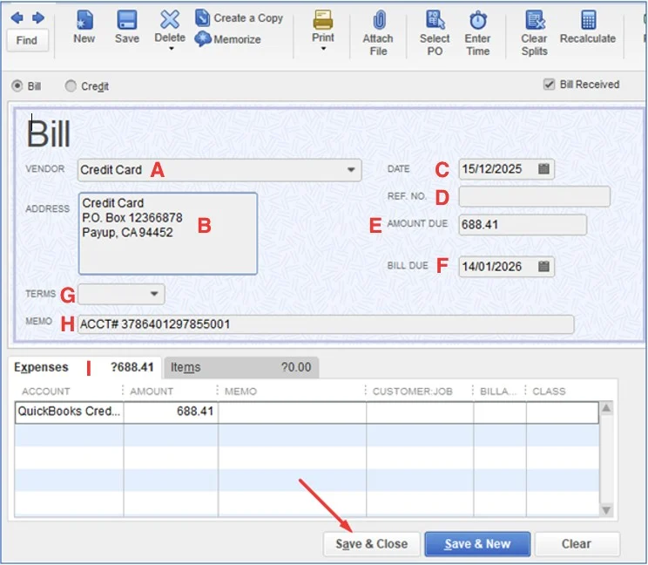
Task: Click Create a Copy
Action: point(240,18)
